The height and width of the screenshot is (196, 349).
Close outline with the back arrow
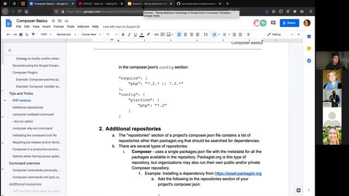click(10, 51)
